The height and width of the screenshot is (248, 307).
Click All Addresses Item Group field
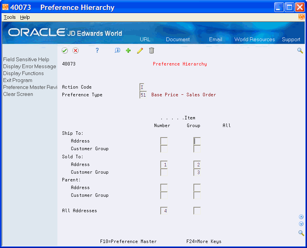coord(197,211)
